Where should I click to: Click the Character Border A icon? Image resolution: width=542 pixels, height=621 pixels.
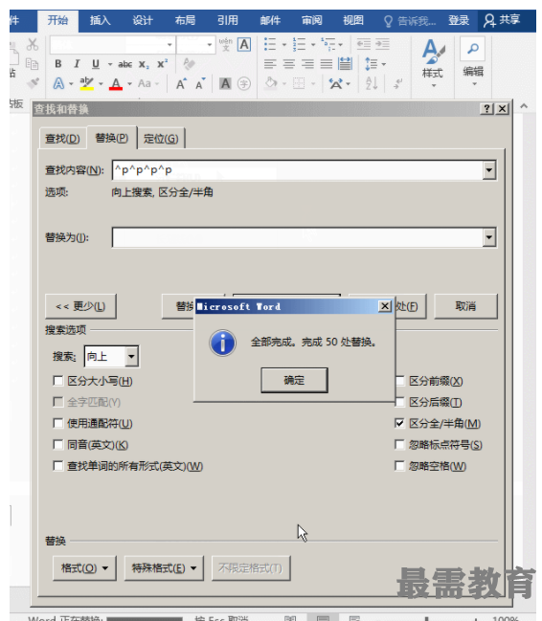[244, 44]
